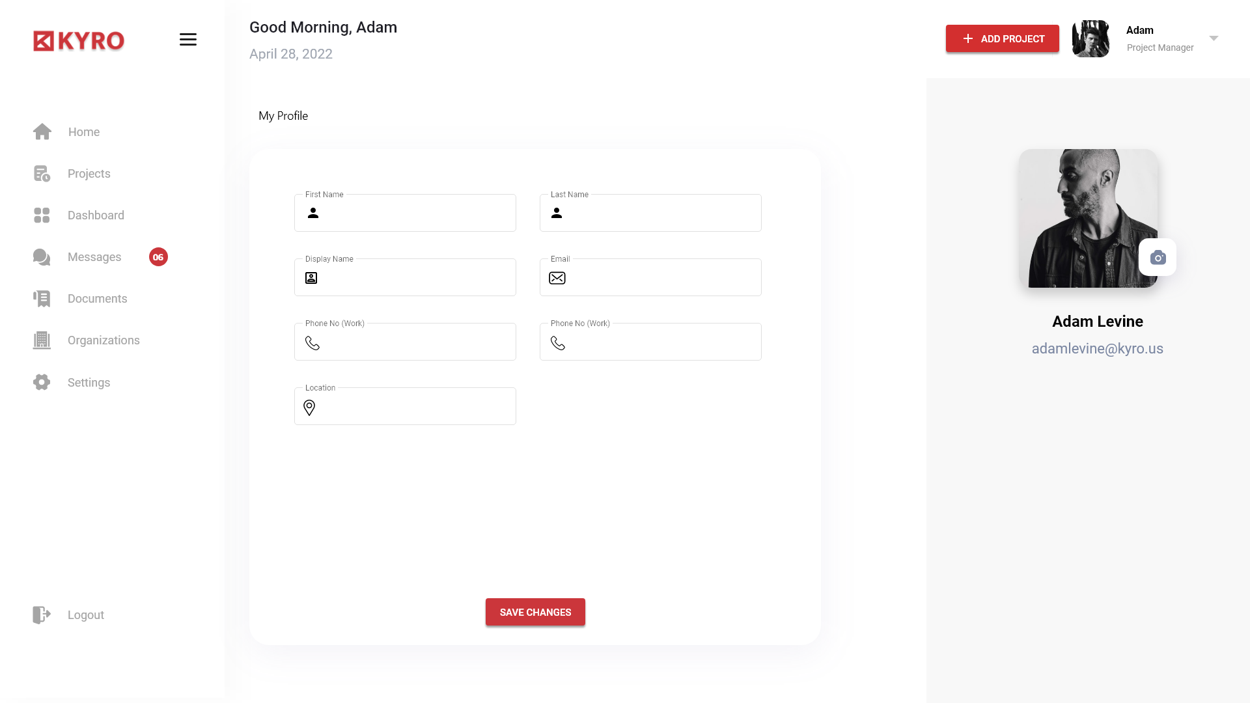Click the KYRO logo
This screenshot has height=703, width=1250.
[x=79, y=40]
